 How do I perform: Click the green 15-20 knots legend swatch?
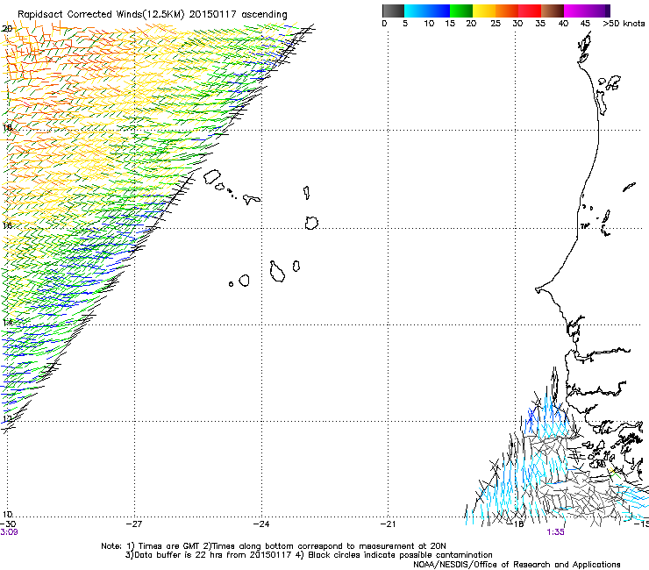(461, 11)
